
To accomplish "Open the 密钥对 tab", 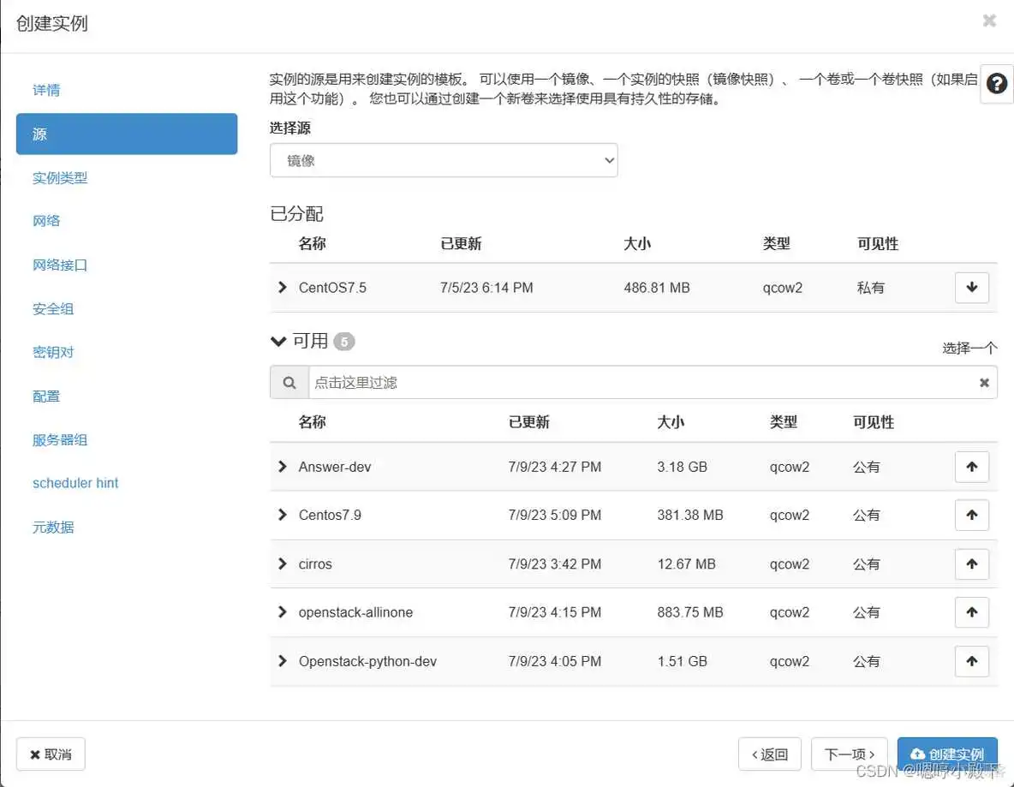I will pyautogui.click(x=53, y=352).
